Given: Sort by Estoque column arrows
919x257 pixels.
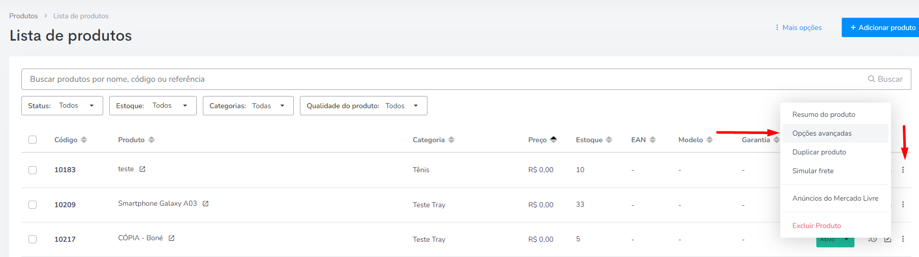Looking at the screenshot, I should (609, 140).
